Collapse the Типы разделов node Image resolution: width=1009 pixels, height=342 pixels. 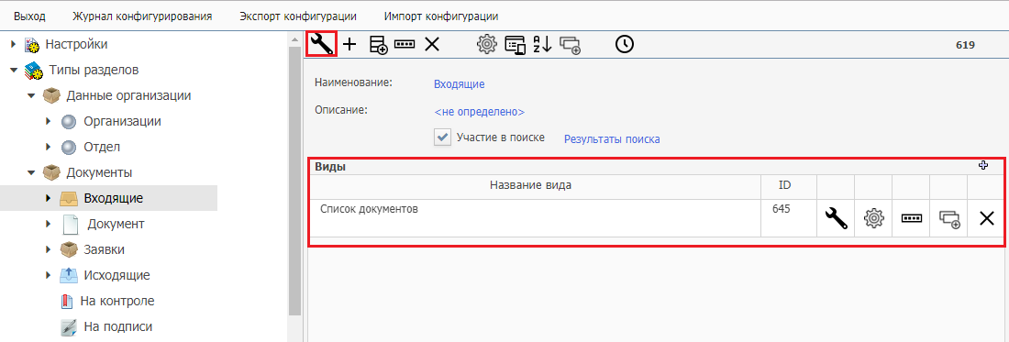click(14, 70)
